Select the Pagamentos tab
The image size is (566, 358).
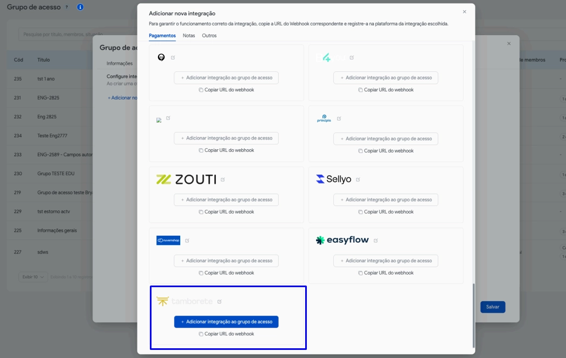point(162,36)
